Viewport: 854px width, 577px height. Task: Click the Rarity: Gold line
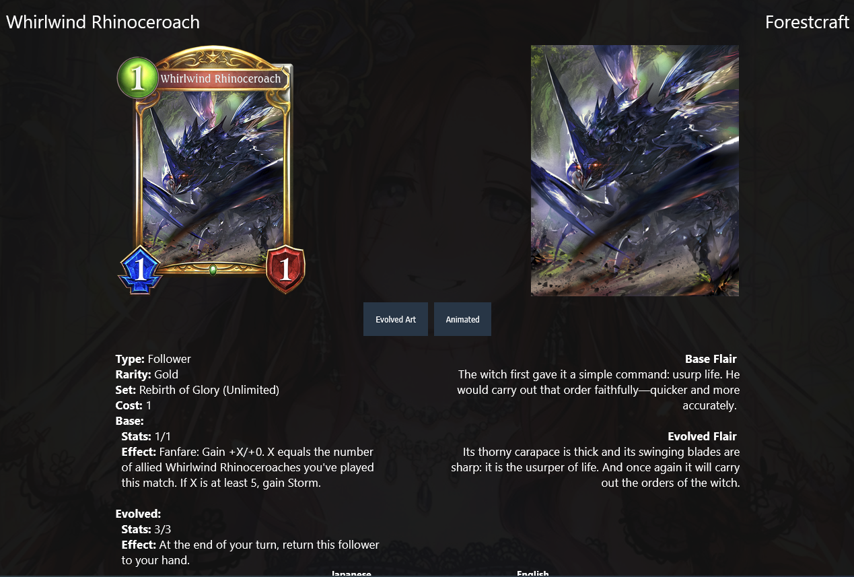(147, 374)
